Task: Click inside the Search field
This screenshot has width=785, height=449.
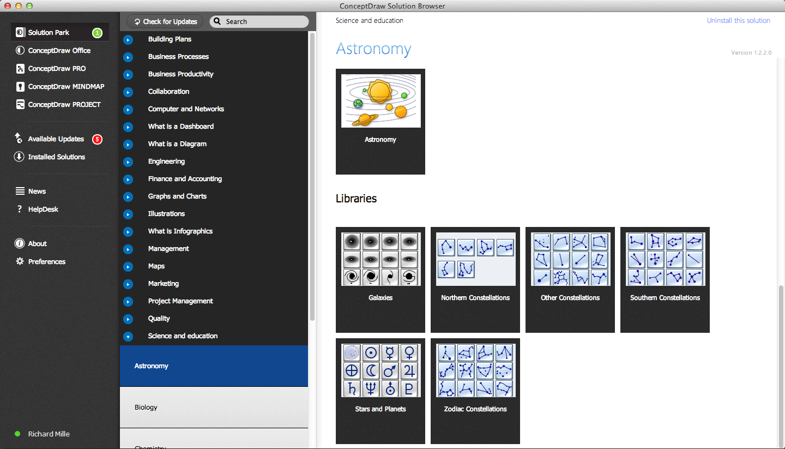Action: coord(259,21)
